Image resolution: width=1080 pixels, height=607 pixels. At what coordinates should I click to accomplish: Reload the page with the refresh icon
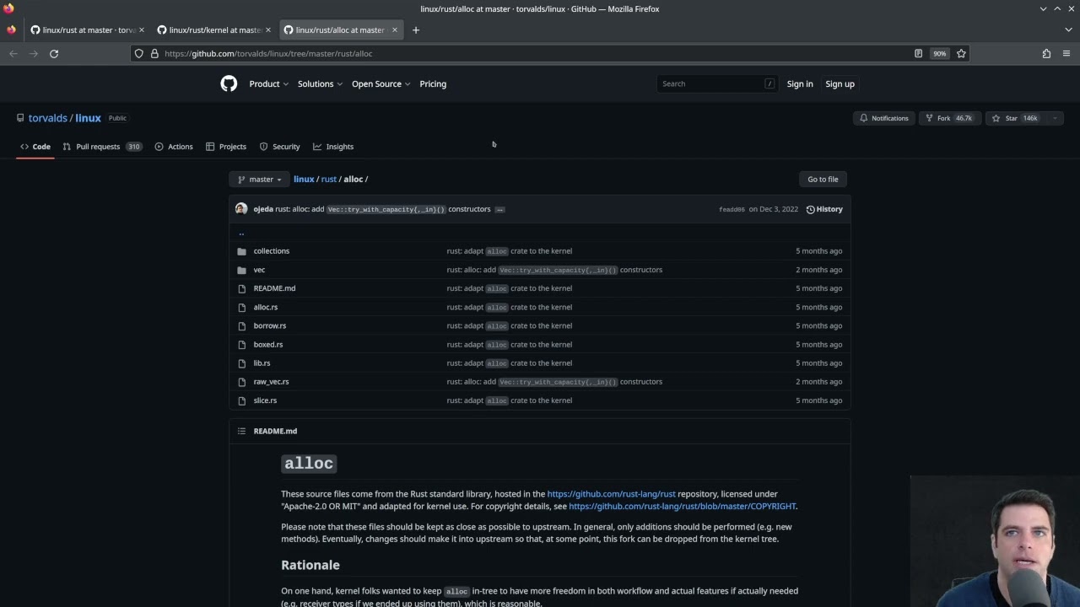click(54, 53)
